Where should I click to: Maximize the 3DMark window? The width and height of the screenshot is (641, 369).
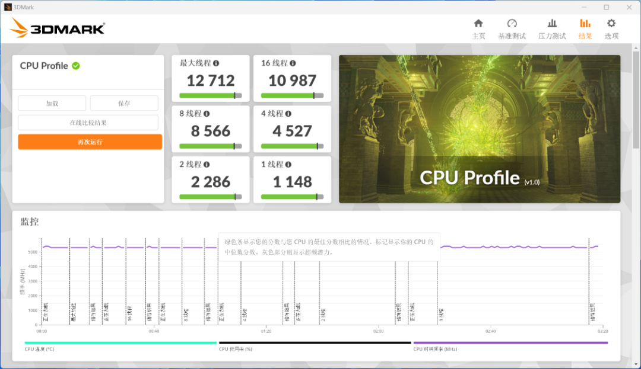click(x=606, y=7)
